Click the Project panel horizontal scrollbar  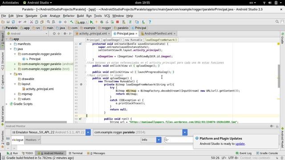pos(36,122)
